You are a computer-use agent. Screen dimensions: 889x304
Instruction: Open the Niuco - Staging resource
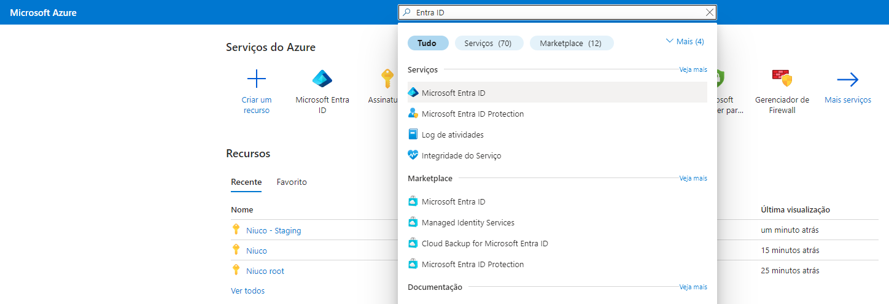pyautogui.click(x=274, y=231)
